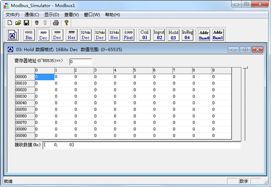Click the Open folder icon
This screenshot has width=271, height=187.
[x=18, y=23]
